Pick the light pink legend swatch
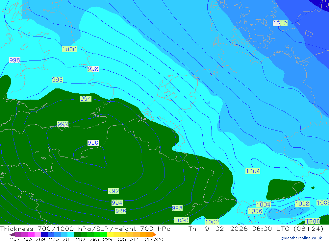The width and height of the screenshot is (329, 241). (38, 234)
